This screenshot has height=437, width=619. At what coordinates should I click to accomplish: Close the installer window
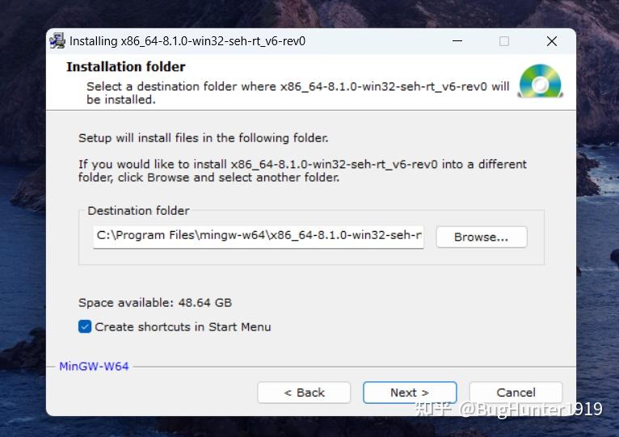pos(552,41)
